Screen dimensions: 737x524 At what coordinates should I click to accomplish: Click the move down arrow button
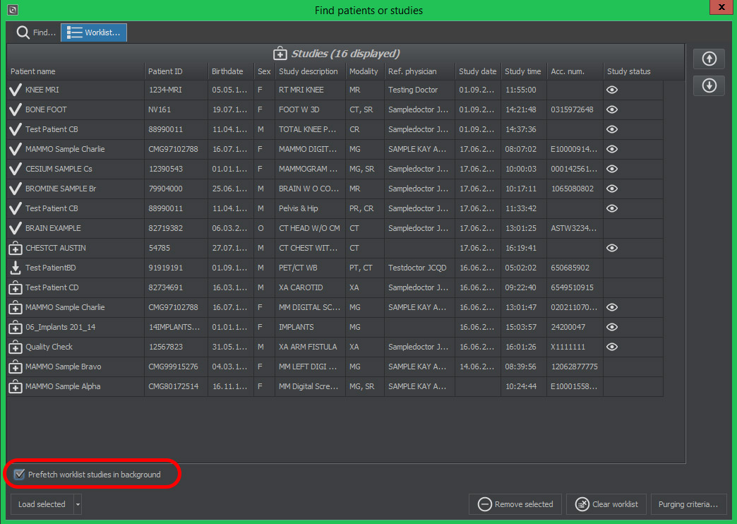pos(709,85)
